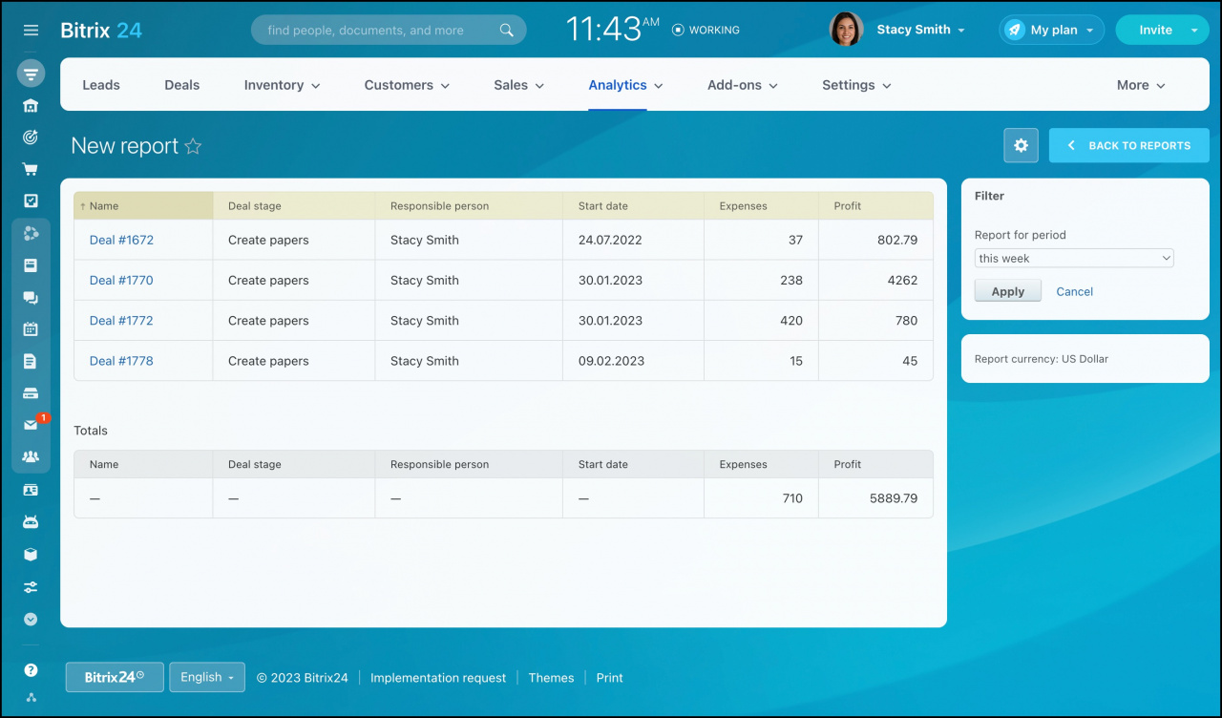Open Deal #1672
This screenshot has height=718, width=1222.
pos(121,240)
